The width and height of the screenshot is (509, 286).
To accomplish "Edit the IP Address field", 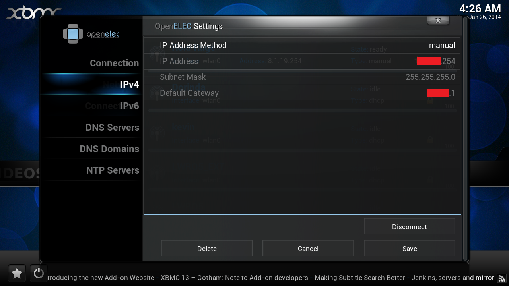I will 302,61.
